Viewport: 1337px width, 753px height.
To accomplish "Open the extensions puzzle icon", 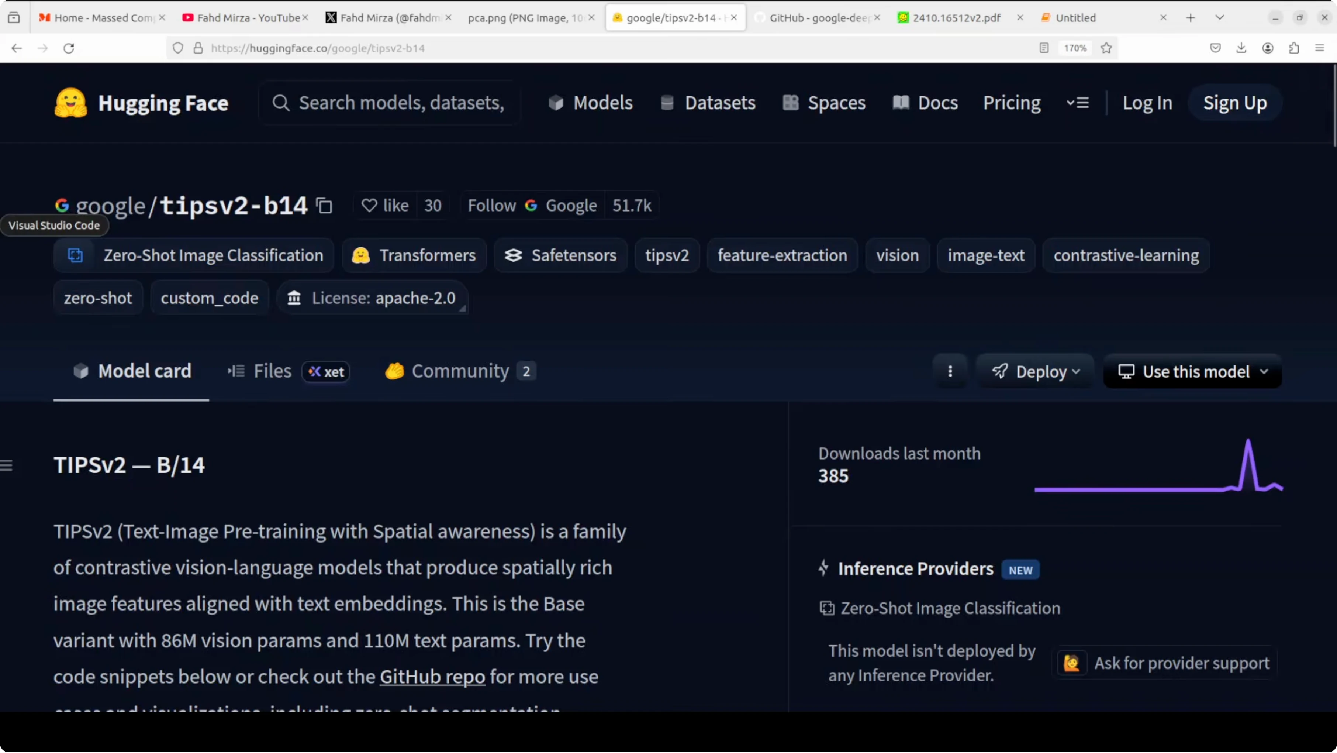I will pos(1293,48).
